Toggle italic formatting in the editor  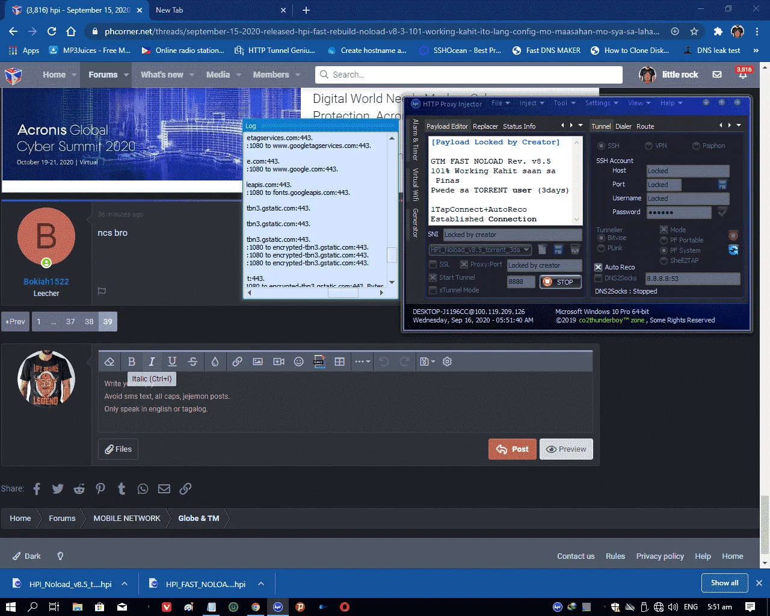(x=152, y=362)
